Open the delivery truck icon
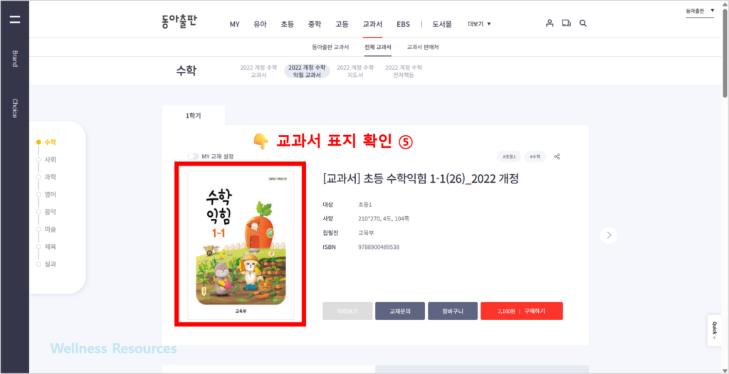Screen dimensions: 729x374 tap(566, 23)
